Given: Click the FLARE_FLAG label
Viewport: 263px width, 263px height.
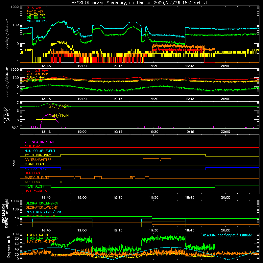Looking at the screenshot, I should point(34,164).
